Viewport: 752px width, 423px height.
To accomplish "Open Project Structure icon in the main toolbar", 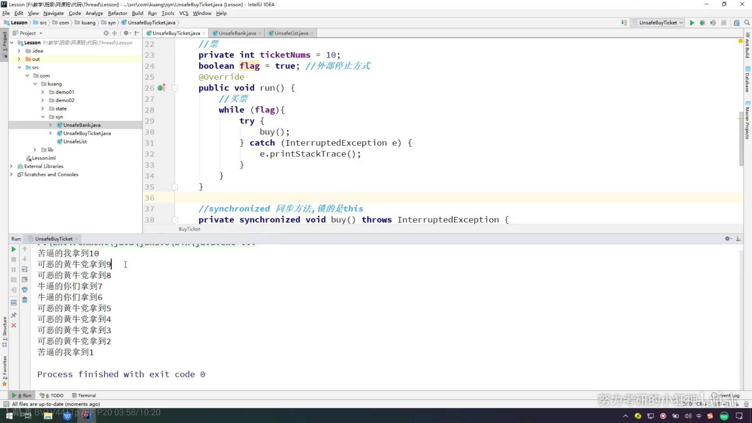I will [737, 23].
